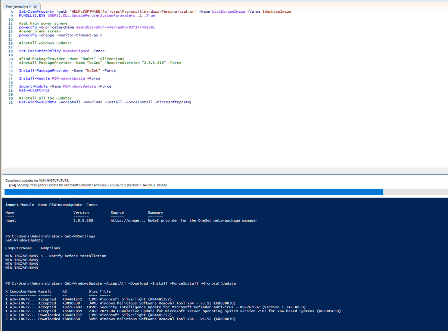Click the '[2/4] Security Intelligence Update' progress text
448x331 pixels.
88,185
